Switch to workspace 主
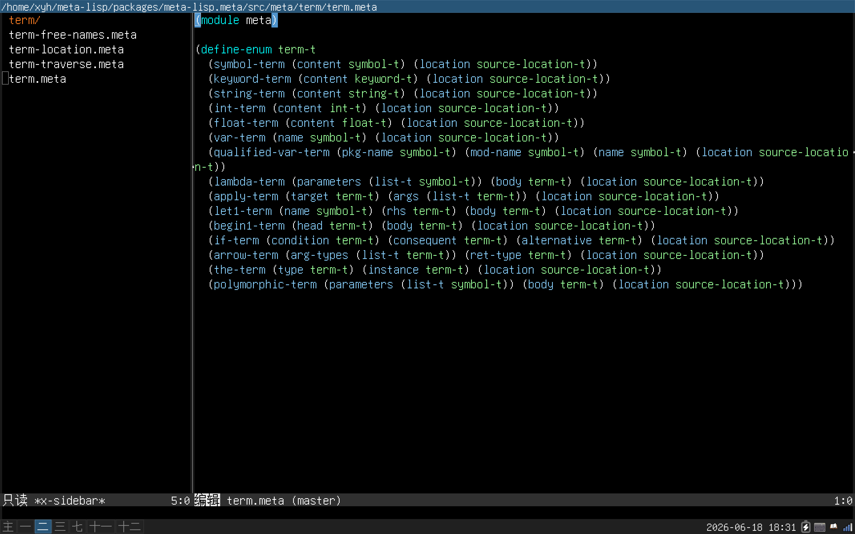Screen dimensions: 855x534 [9, 527]
